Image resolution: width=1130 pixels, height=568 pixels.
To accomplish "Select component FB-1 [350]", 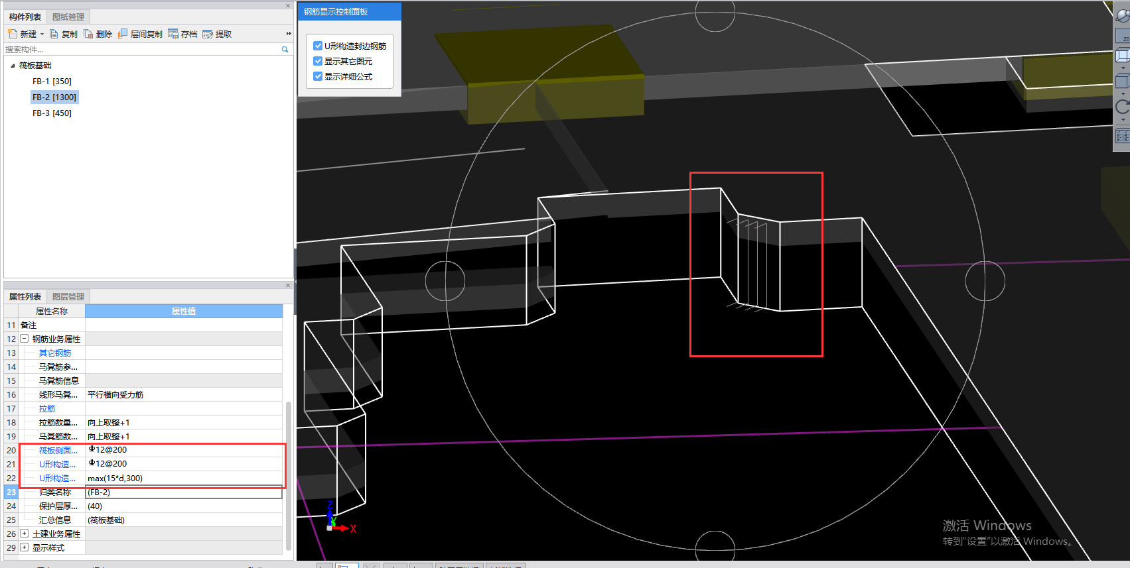I will tap(52, 82).
